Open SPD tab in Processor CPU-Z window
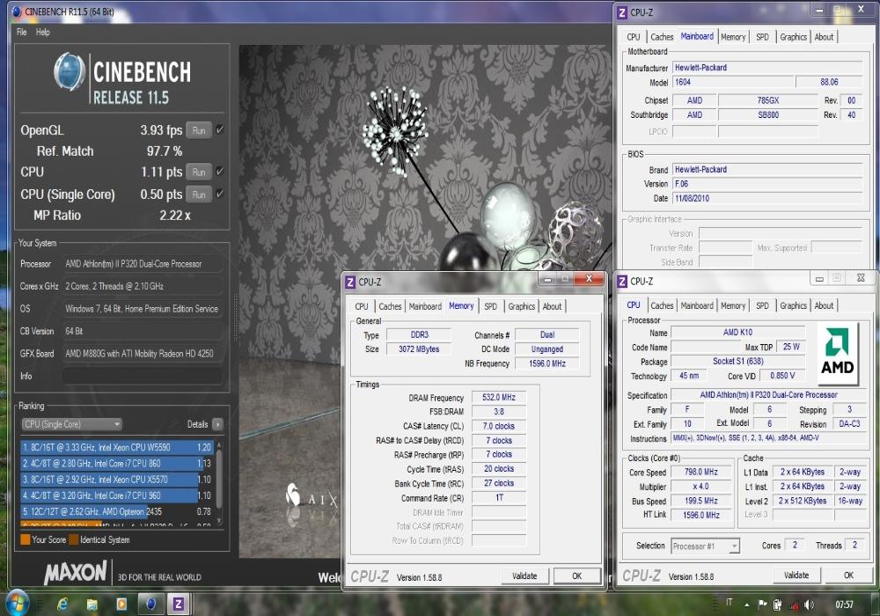The width and height of the screenshot is (880, 616). 762,305
